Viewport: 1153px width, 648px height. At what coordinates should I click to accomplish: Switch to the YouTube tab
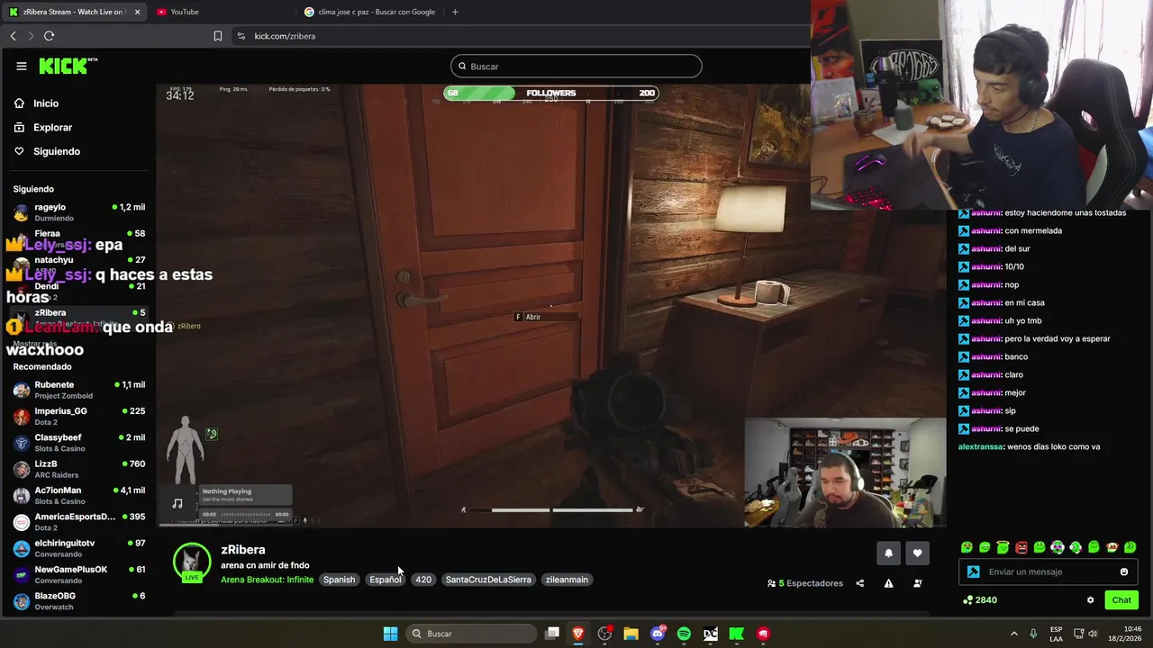point(221,12)
